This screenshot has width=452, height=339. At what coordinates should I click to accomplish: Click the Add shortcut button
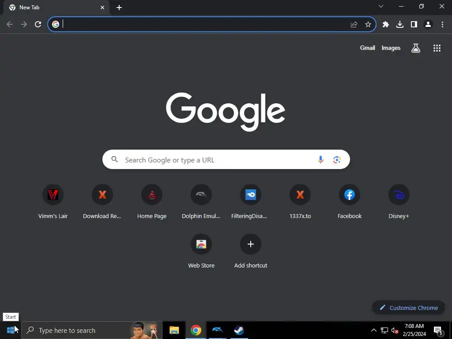251,251
